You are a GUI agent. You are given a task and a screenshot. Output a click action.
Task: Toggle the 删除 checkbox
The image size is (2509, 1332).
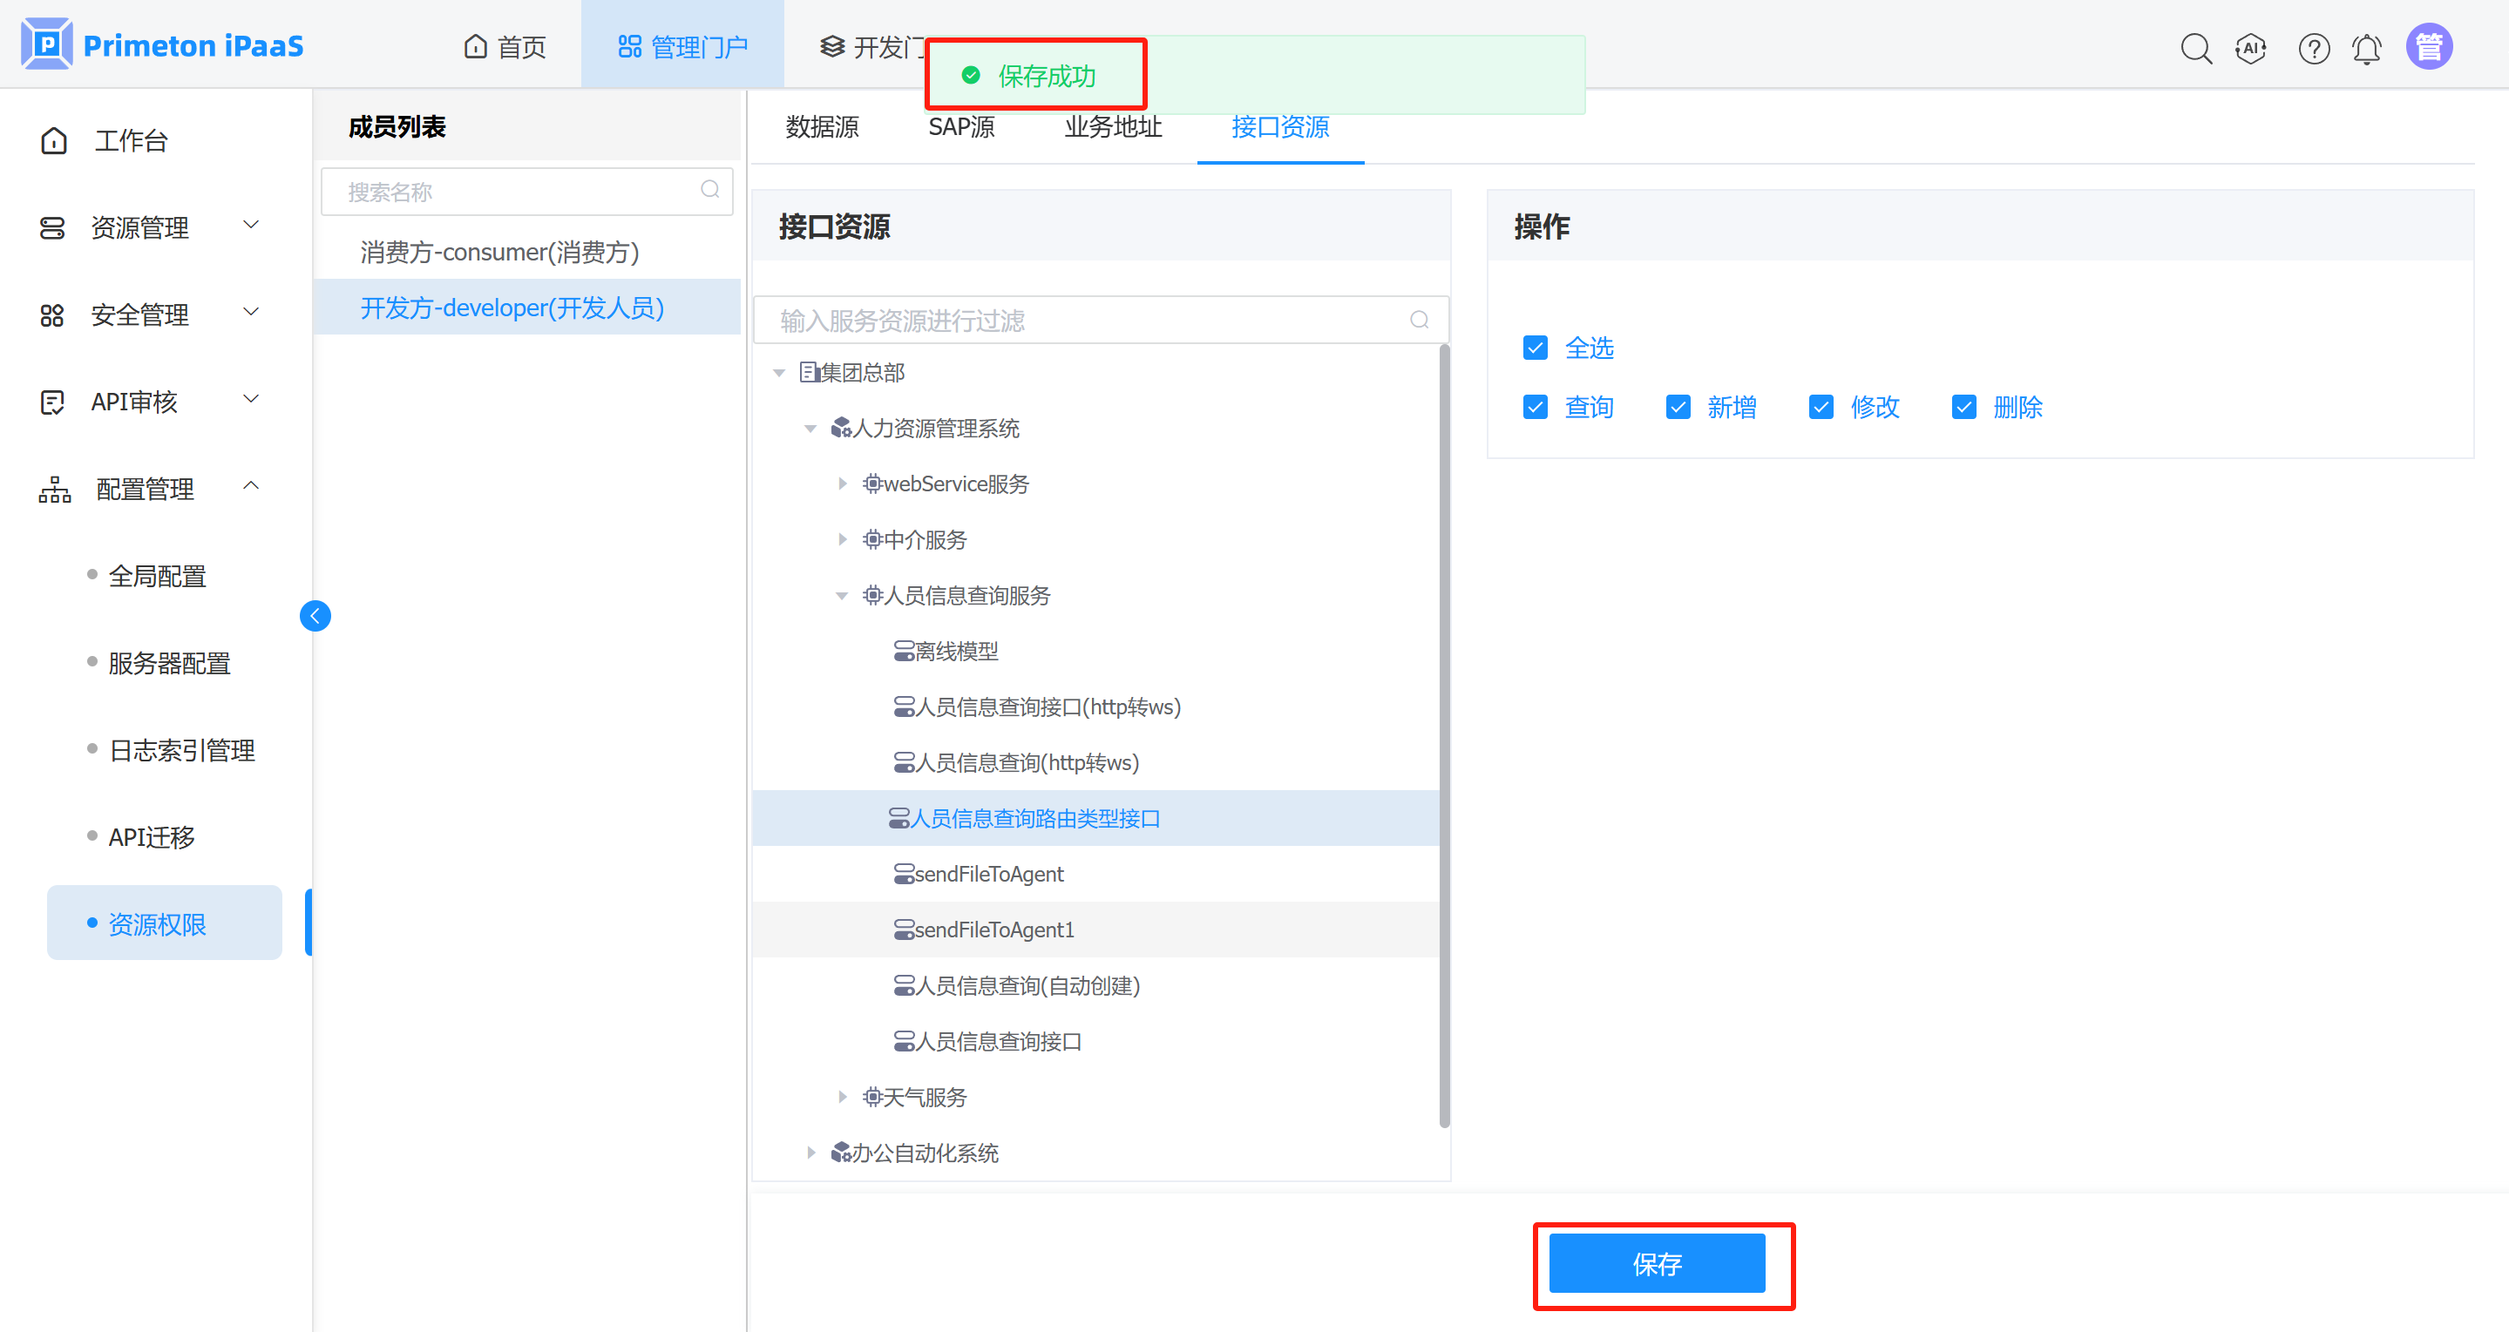tap(1963, 407)
